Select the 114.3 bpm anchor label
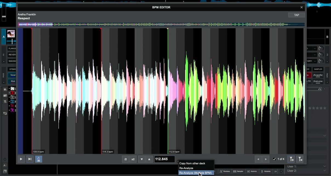The image size is (331, 176). (108, 152)
